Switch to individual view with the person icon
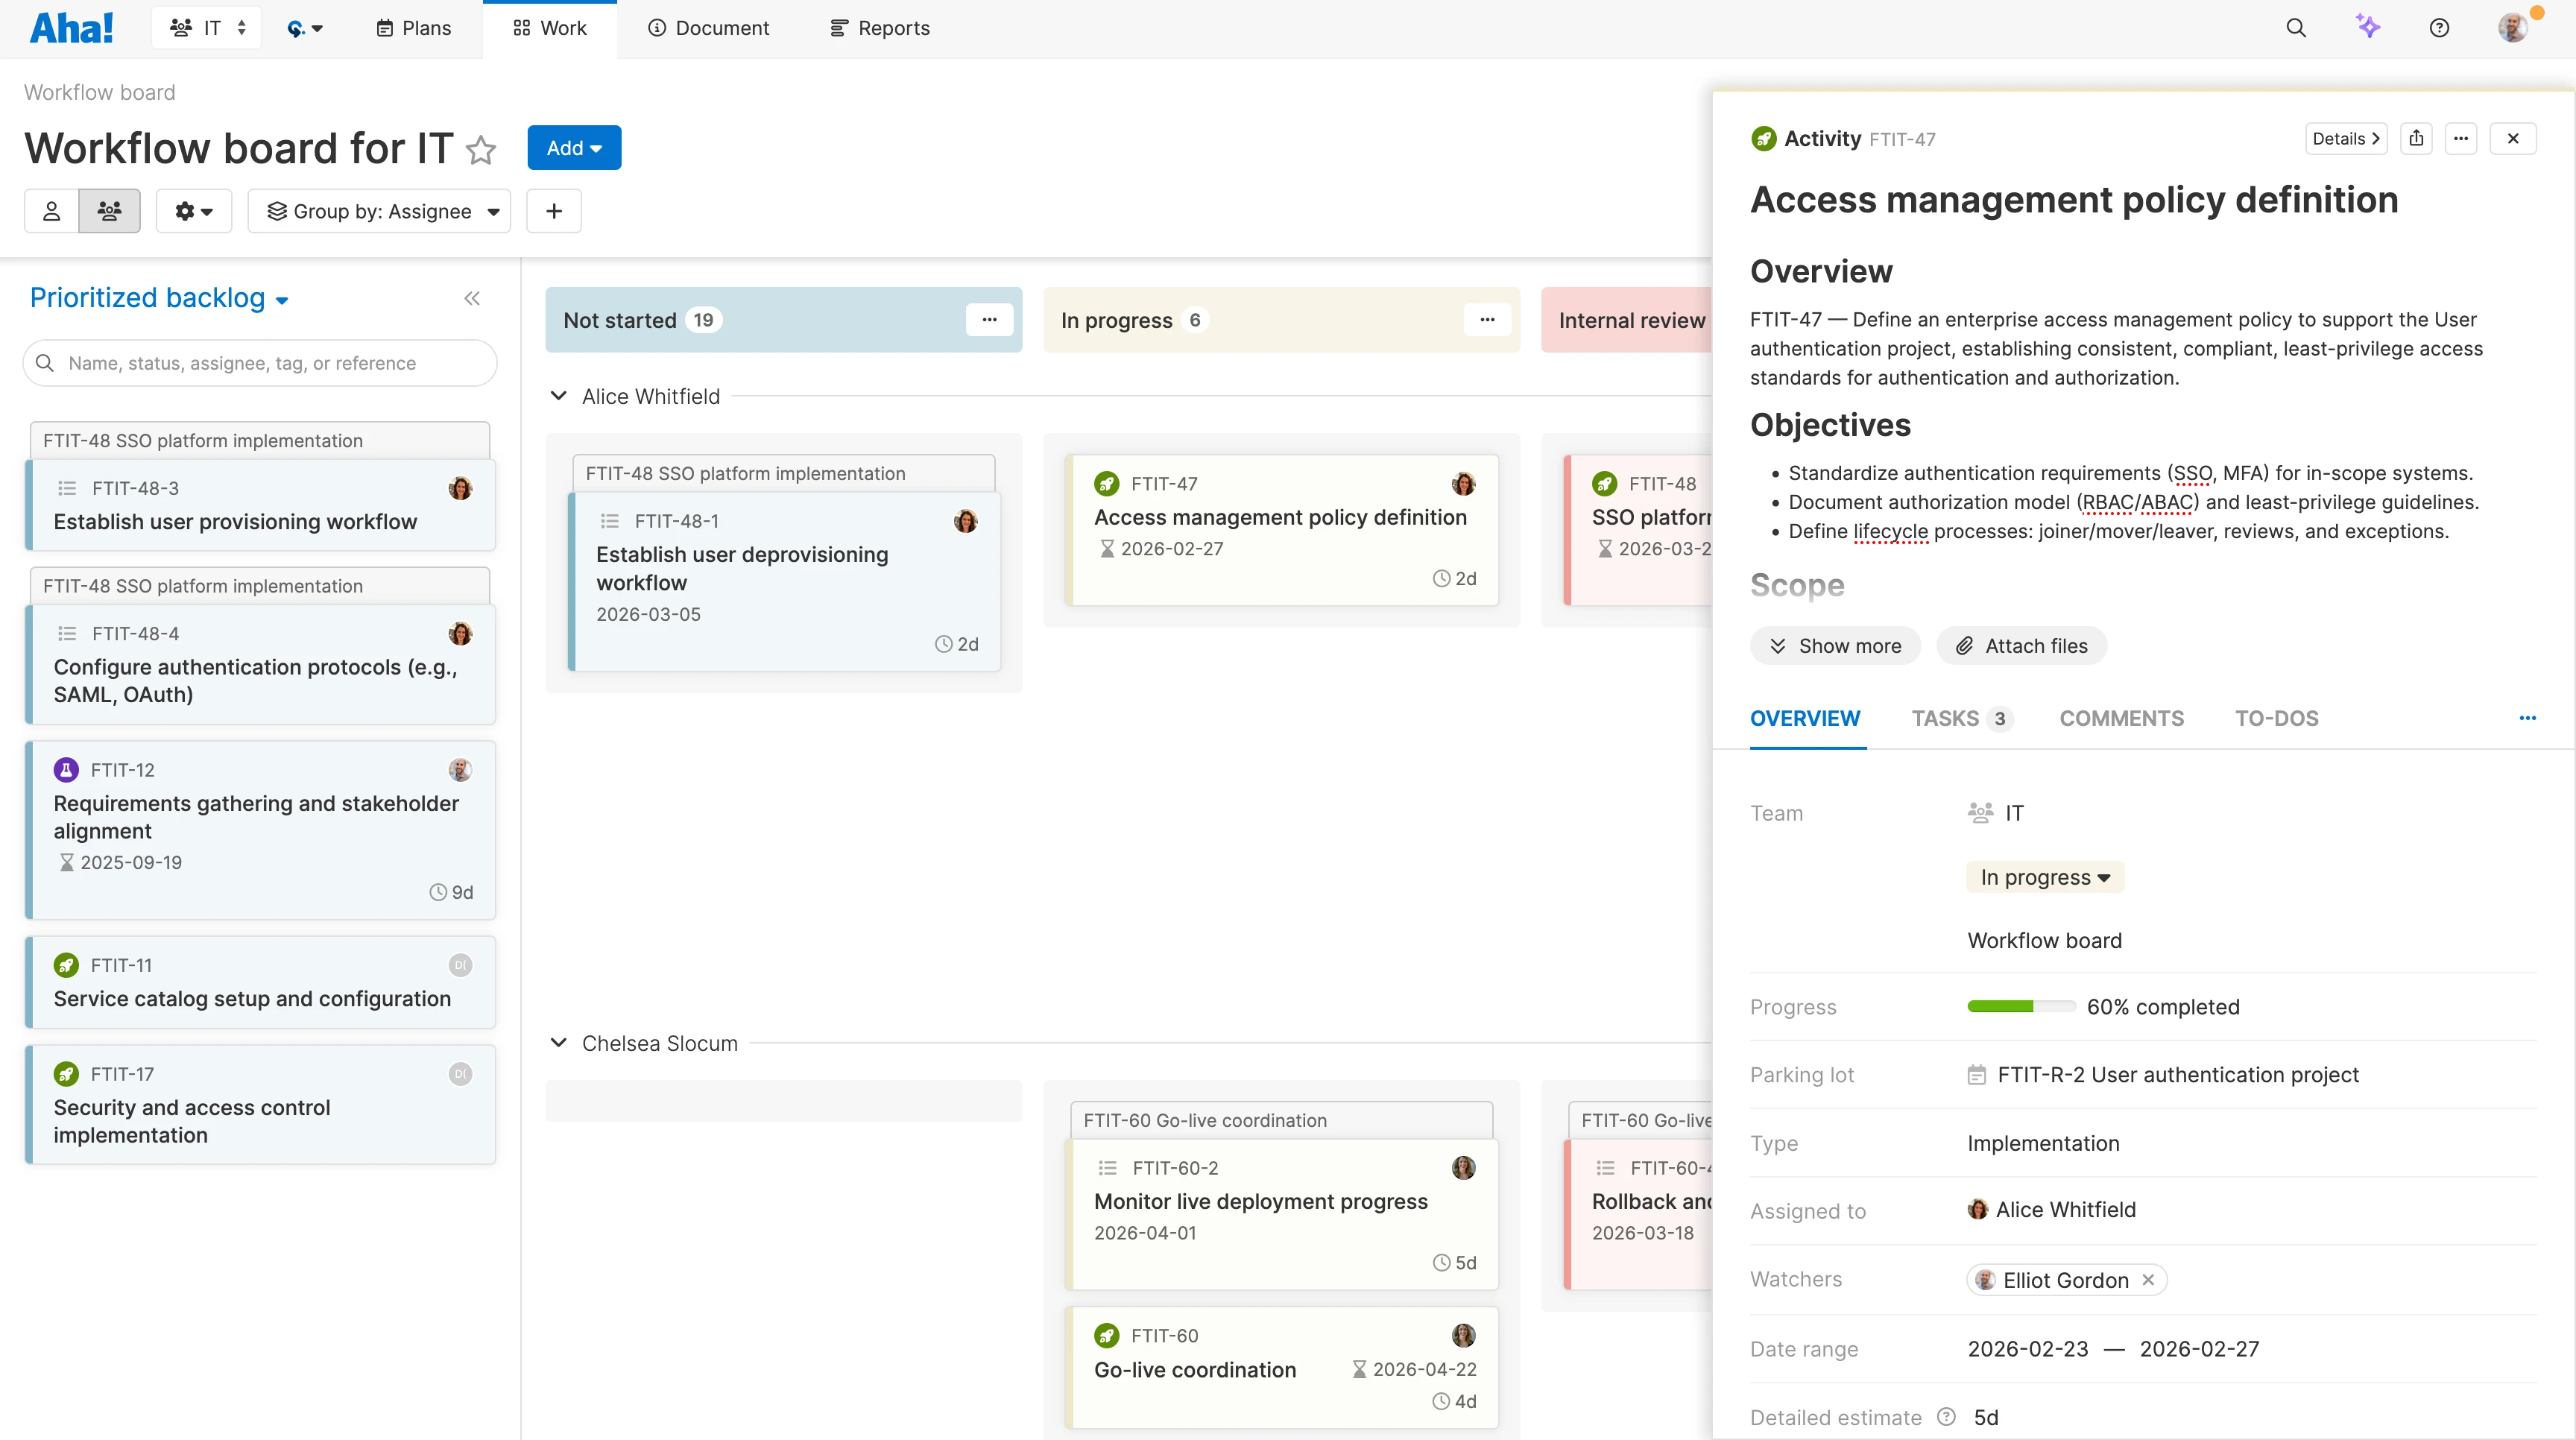The image size is (2576, 1440). click(x=51, y=210)
